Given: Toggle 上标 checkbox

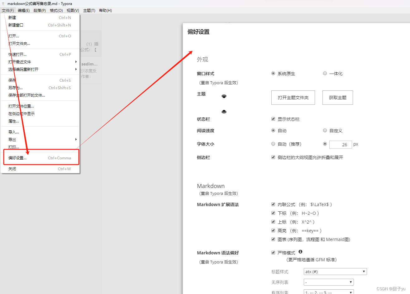Looking at the screenshot, I should pyautogui.click(x=273, y=222).
